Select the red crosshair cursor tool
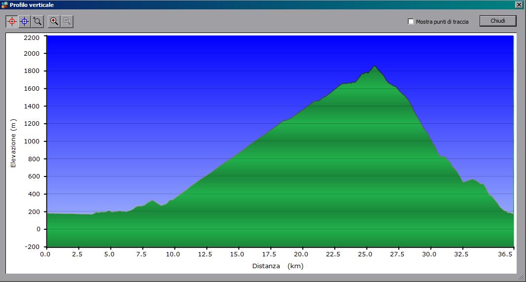This screenshot has width=526, height=282. click(x=12, y=21)
